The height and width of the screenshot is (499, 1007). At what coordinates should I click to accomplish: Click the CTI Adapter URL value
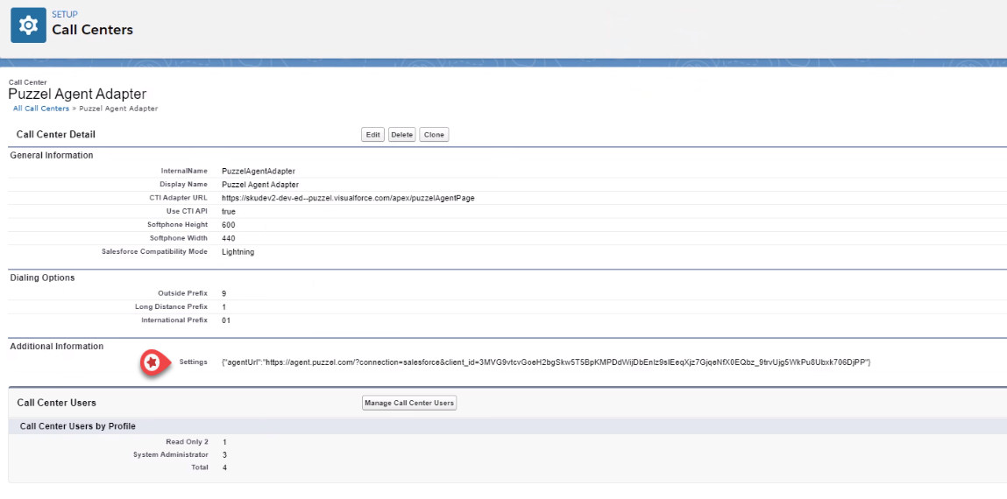pyautogui.click(x=348, y=198)
